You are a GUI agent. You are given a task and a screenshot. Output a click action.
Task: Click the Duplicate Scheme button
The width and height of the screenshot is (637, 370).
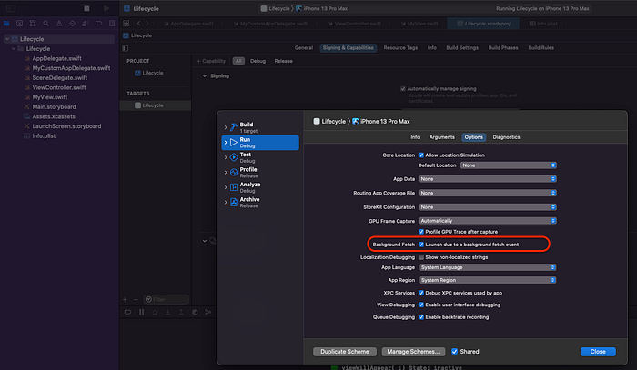click(345, 352)
